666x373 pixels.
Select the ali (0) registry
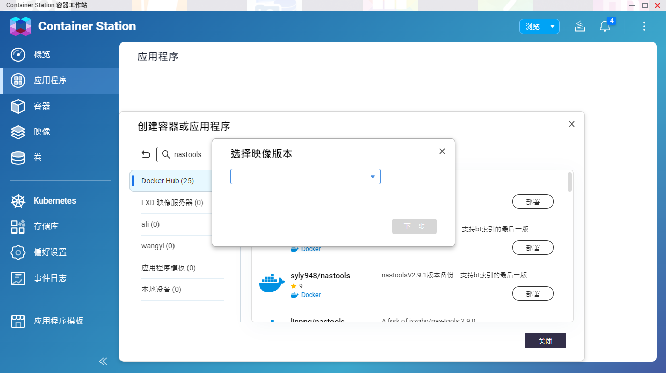click(x=177, y=224)
